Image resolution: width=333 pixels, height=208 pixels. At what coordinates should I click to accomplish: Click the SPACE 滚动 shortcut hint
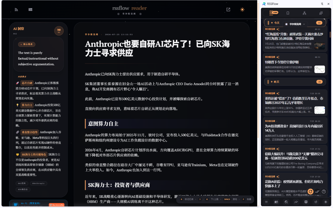pos(230,199)
